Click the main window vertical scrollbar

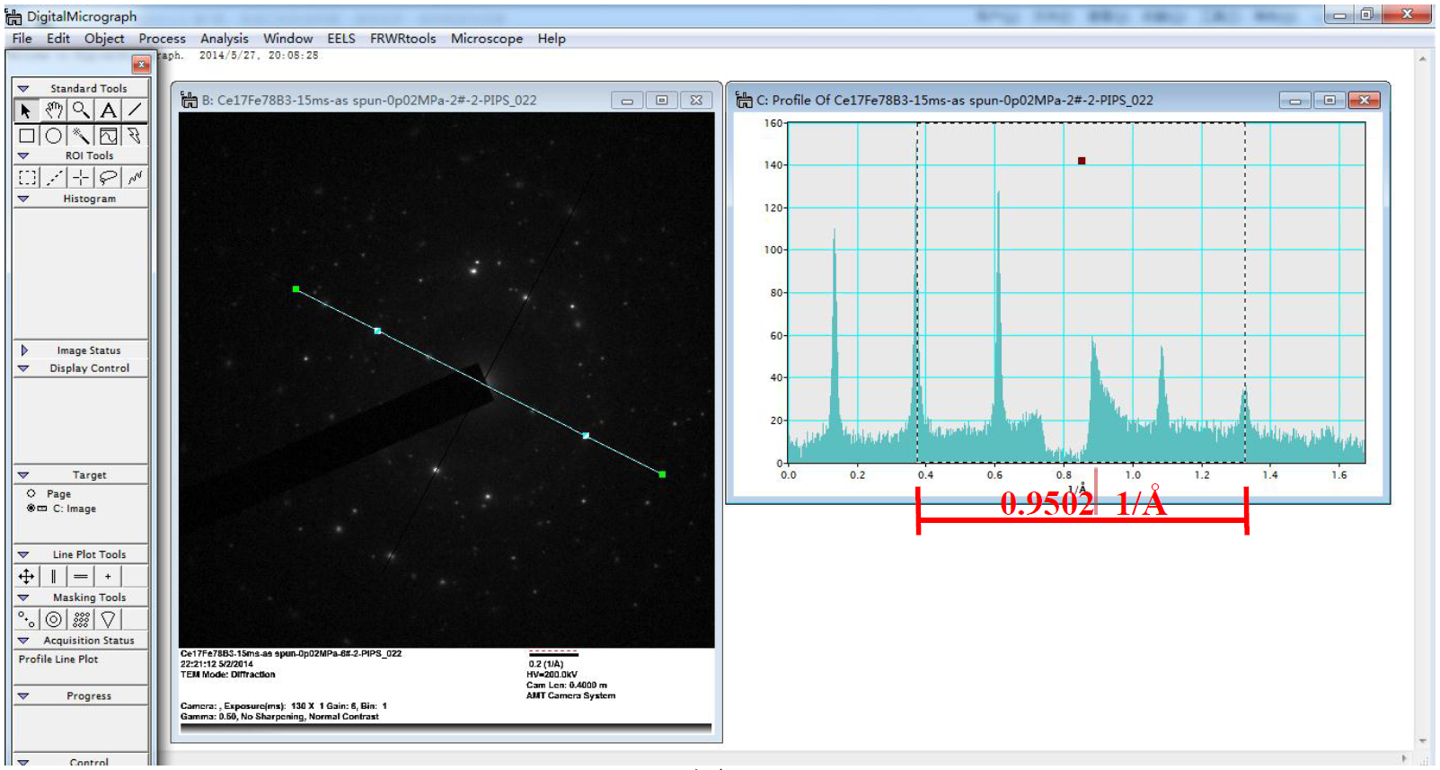1422,400
